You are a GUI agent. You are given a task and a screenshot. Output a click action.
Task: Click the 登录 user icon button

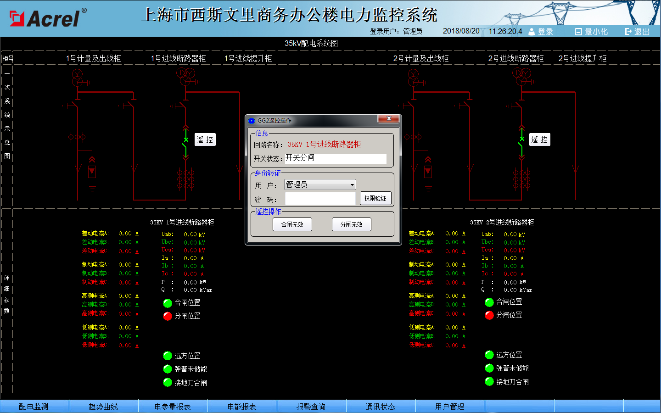point(541,32)
